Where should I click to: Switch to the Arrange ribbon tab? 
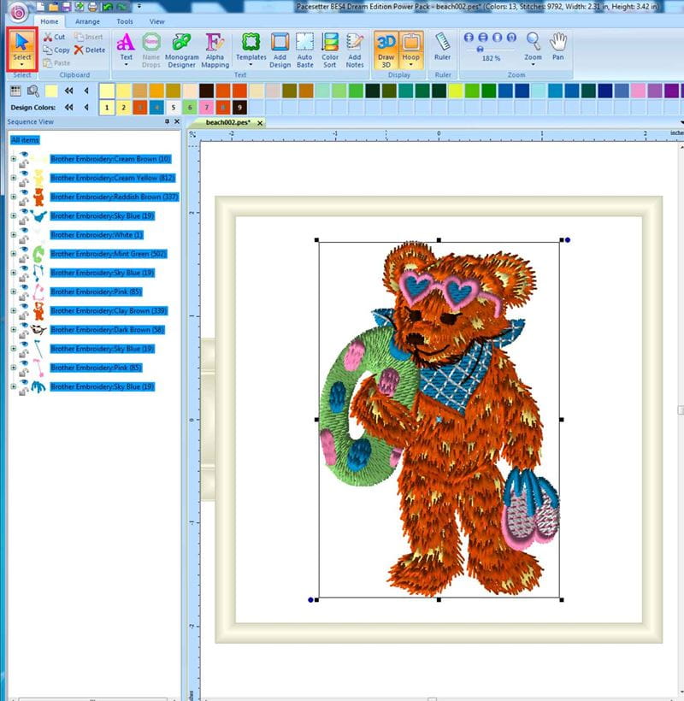coord(87,21)
